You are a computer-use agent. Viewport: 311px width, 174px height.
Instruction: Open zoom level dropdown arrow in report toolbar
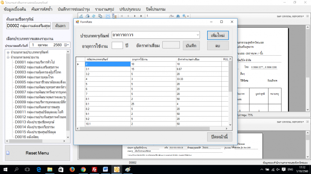[188, 16]
